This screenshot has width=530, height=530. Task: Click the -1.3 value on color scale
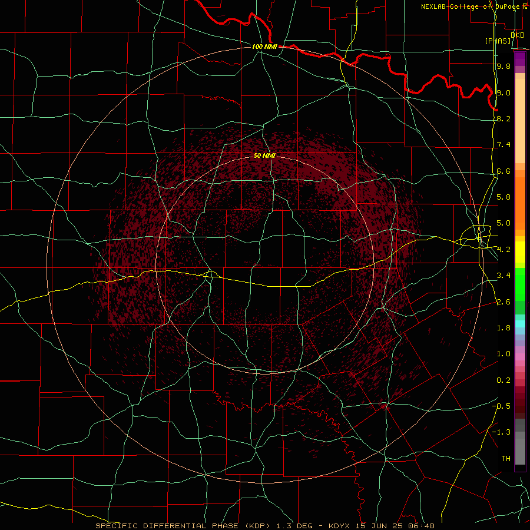501,432
